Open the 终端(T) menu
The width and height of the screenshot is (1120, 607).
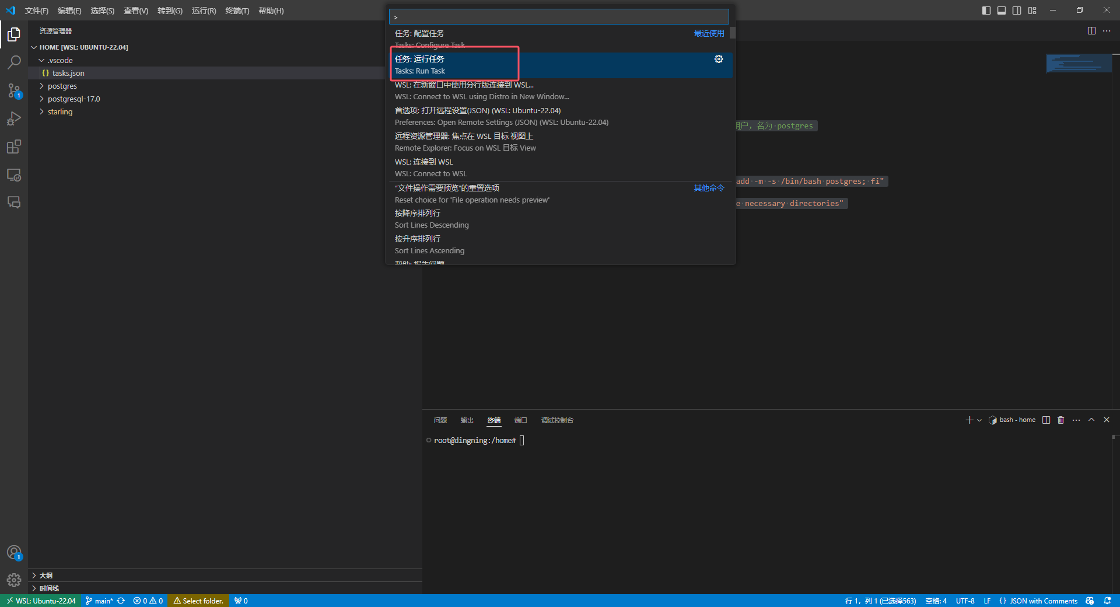pyautogui.click(x=237, y=11)
